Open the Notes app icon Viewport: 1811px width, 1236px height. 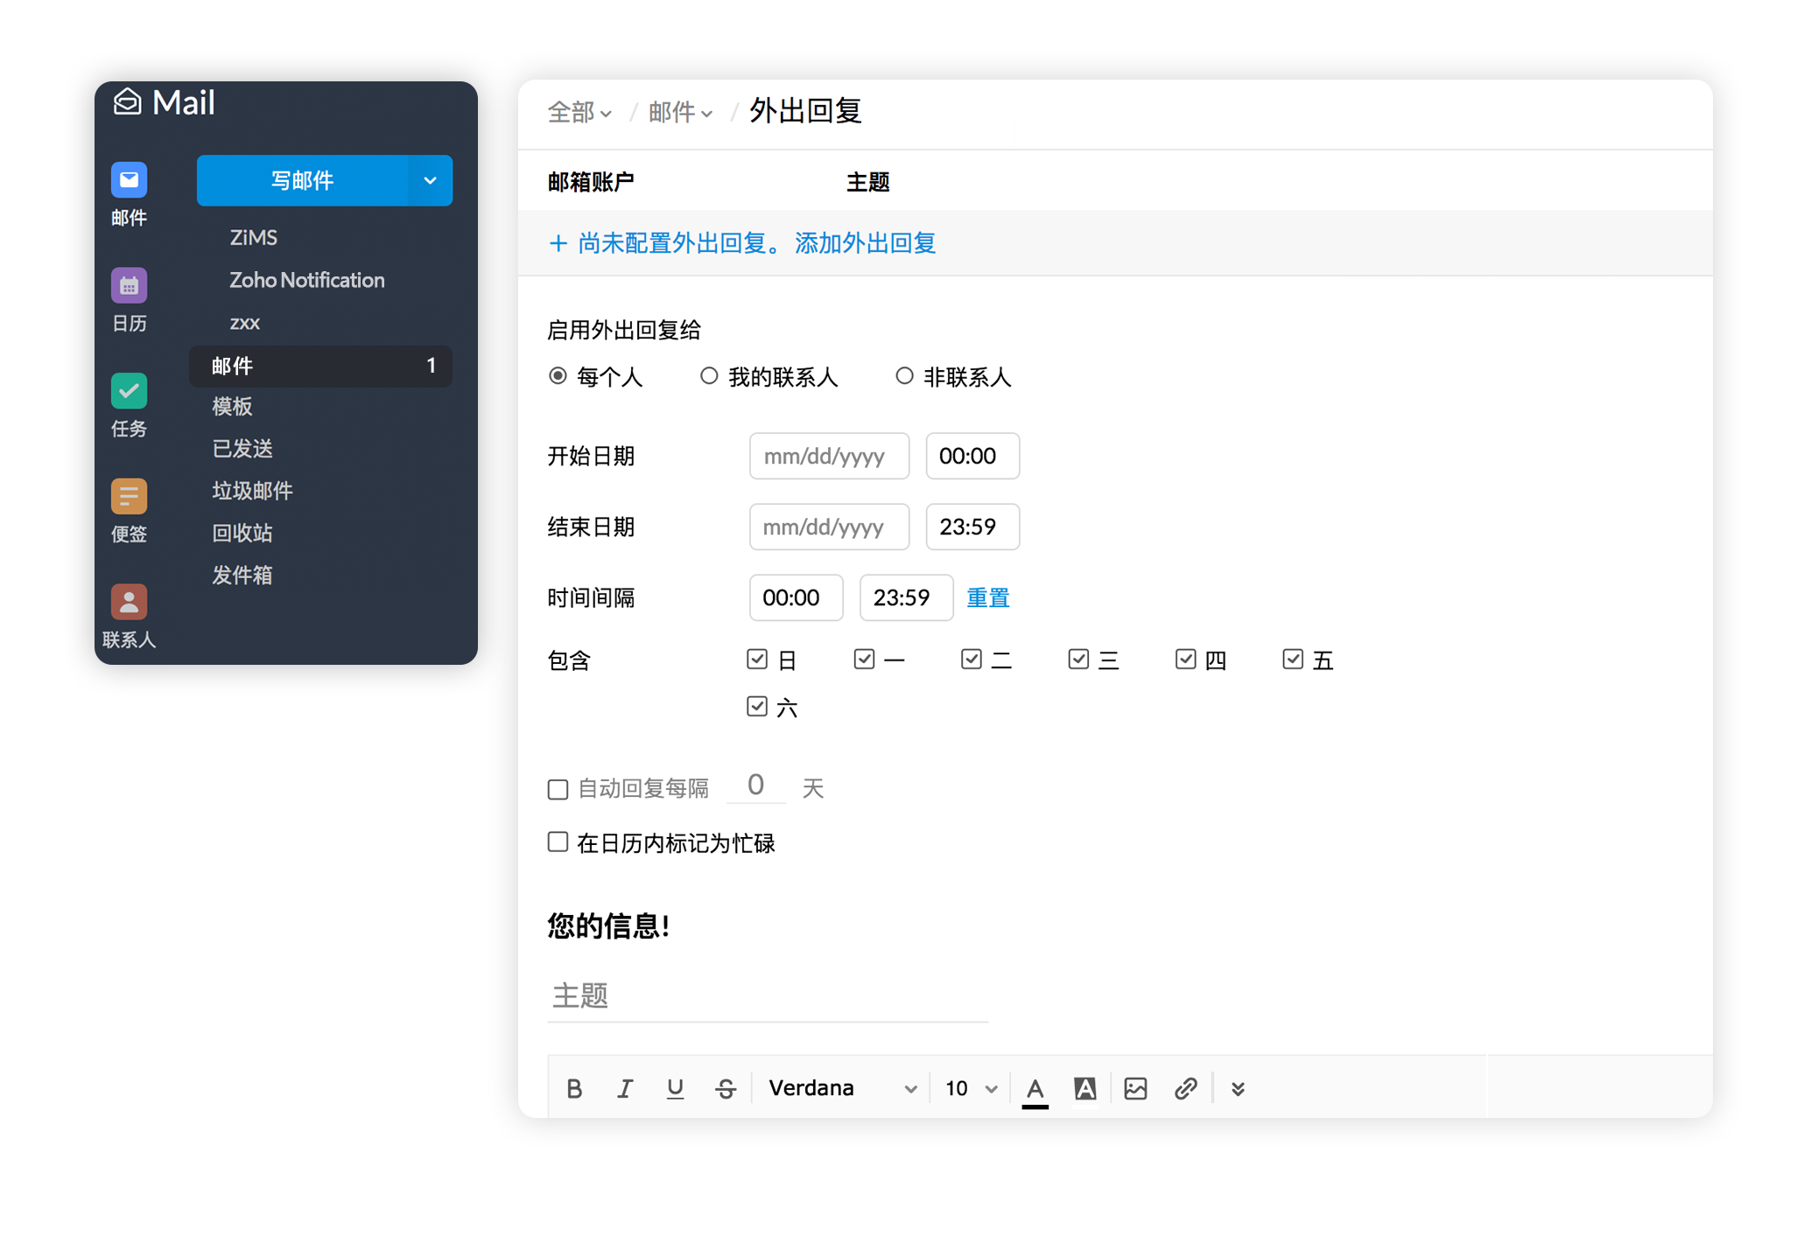129,497
